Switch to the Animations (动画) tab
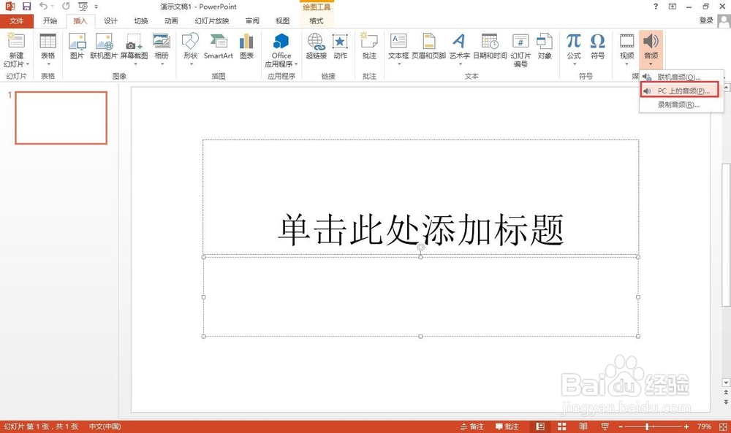Screen dimensions: 731x433 [x=171, y=21]
